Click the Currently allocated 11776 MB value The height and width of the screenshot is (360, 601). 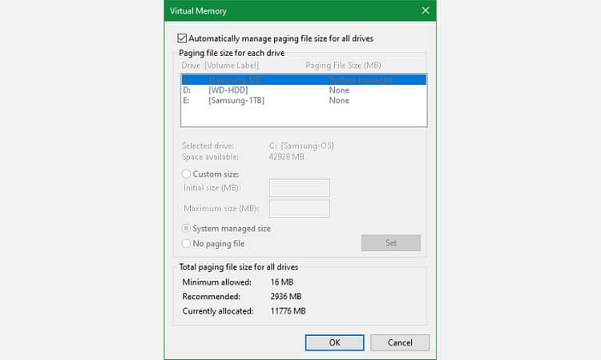[x=287, y=310]
